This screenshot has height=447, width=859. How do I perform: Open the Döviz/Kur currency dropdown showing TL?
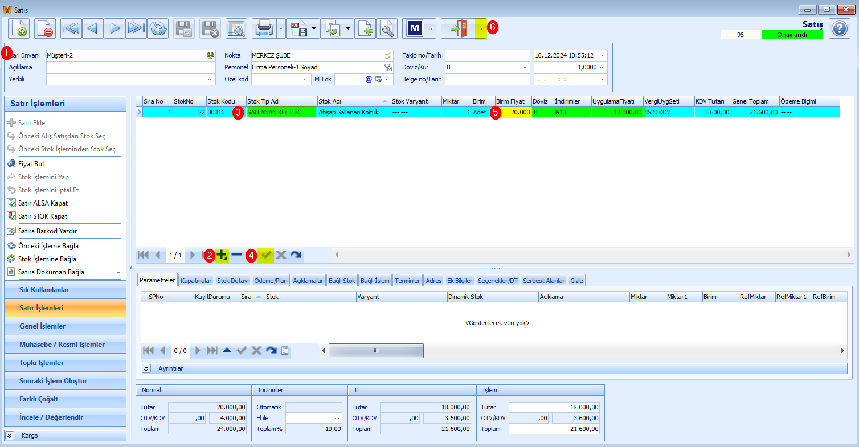[525, 67]
